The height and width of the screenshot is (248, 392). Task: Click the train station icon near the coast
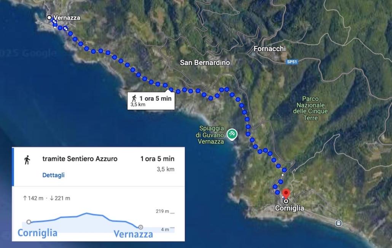click(x=338, y=223)
